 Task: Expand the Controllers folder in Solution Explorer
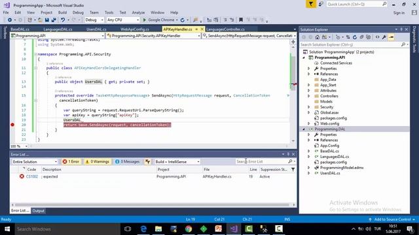pos(308,96)
